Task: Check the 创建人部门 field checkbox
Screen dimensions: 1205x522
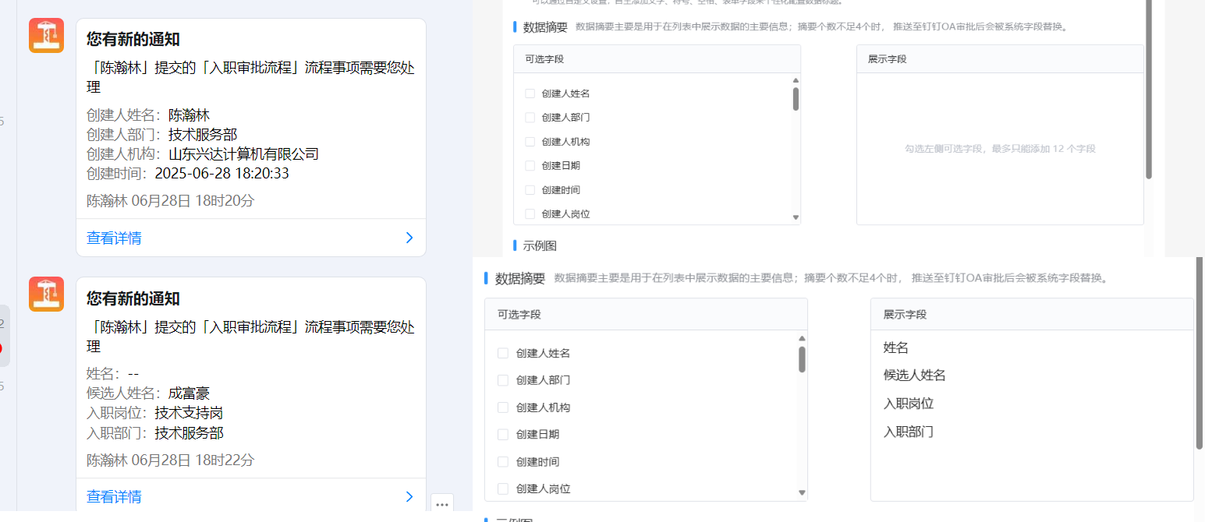Action: tap(503, 380)
